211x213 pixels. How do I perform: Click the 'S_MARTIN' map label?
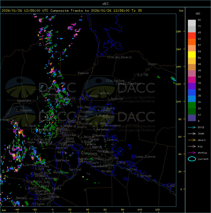click(96, 147)
